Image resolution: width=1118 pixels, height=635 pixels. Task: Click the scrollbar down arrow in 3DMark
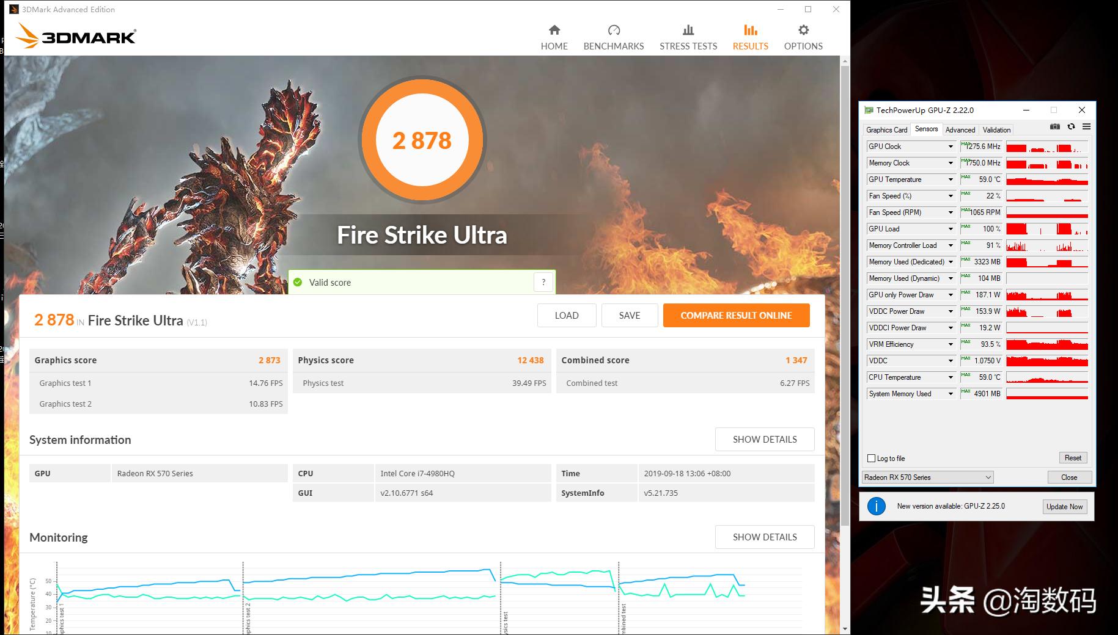click(845, 629)
